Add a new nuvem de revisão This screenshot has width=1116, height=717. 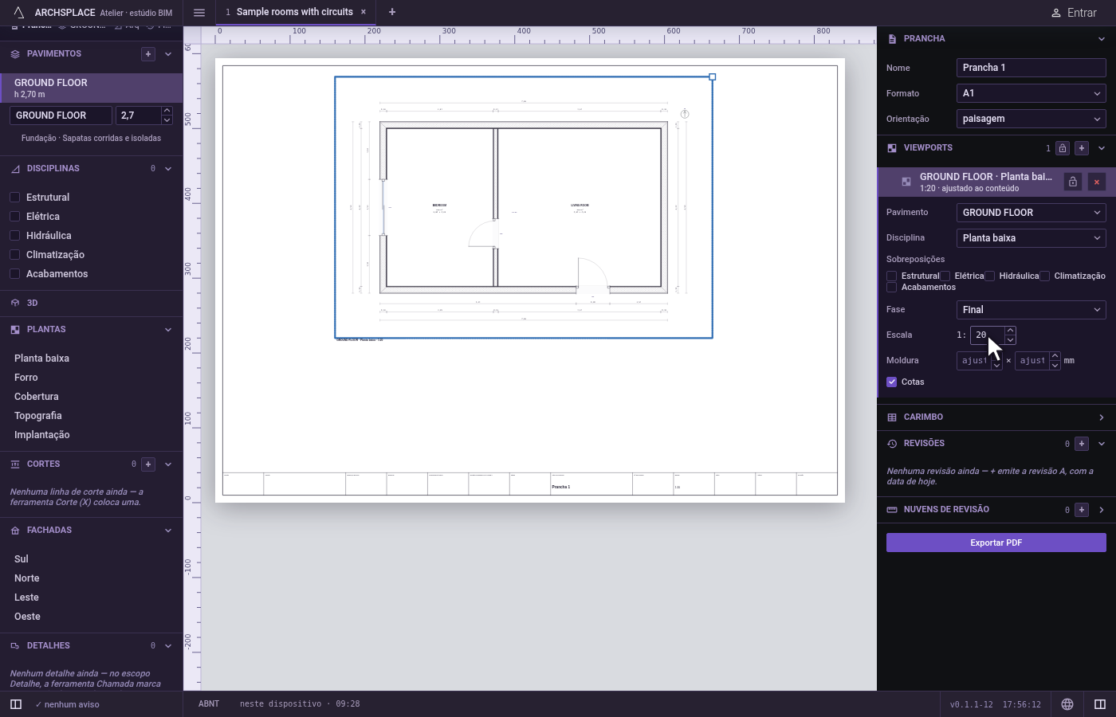pyautogui.click(x=1082, y=509)
